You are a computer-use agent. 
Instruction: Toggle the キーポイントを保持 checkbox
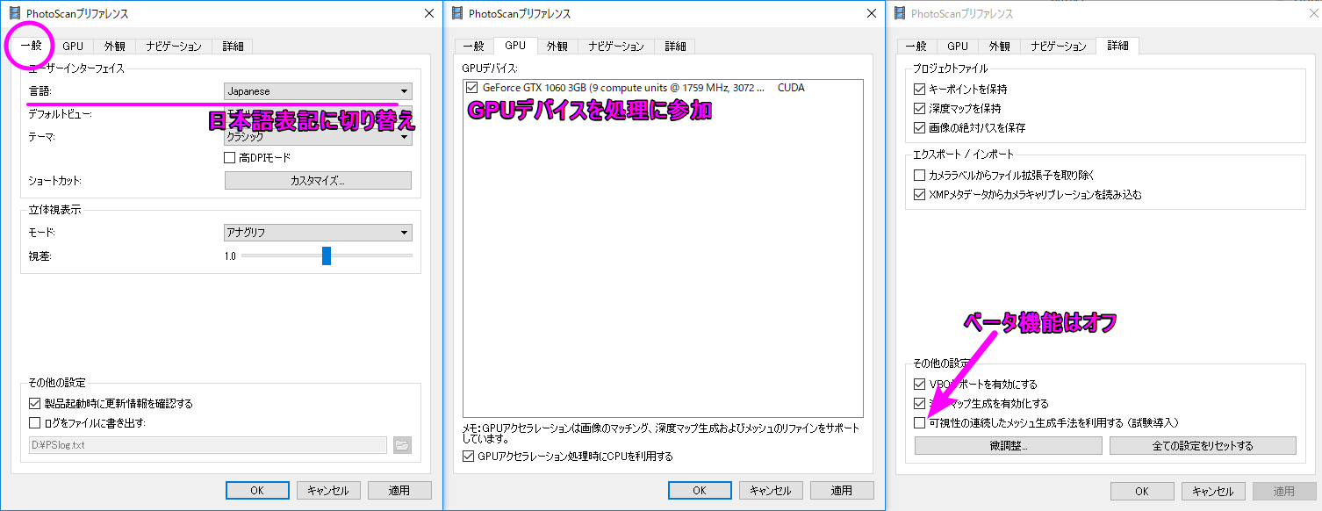919,90
